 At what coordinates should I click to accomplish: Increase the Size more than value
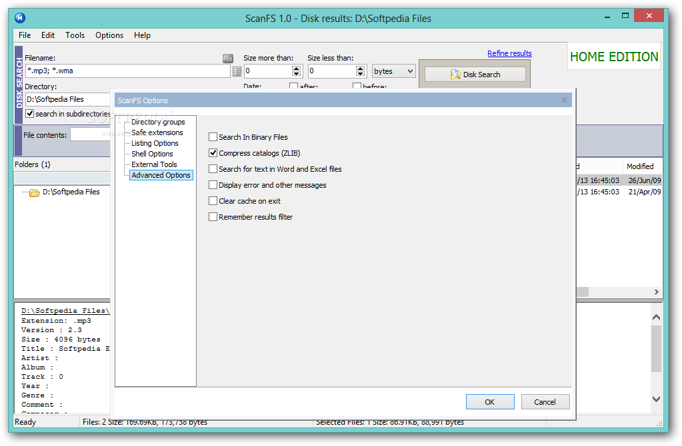[x=297, y=68]
